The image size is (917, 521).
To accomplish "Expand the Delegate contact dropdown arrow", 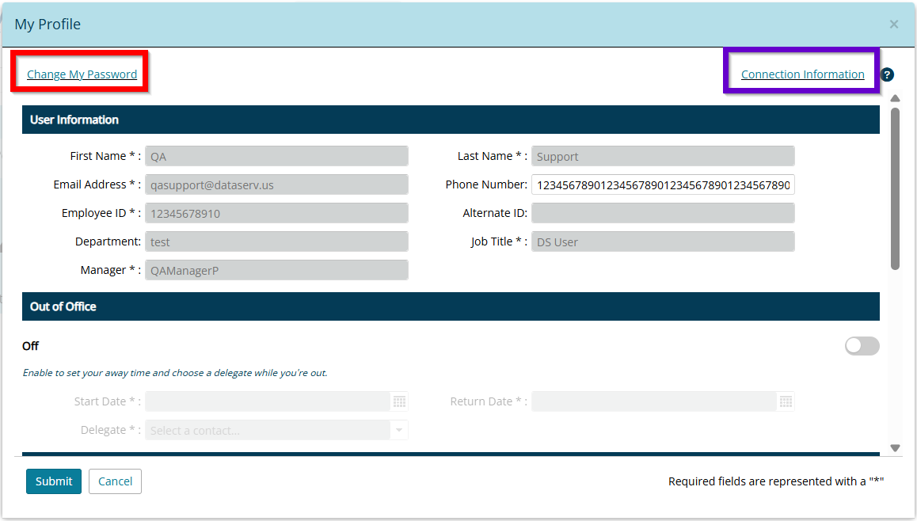I will tap(399, 431).
